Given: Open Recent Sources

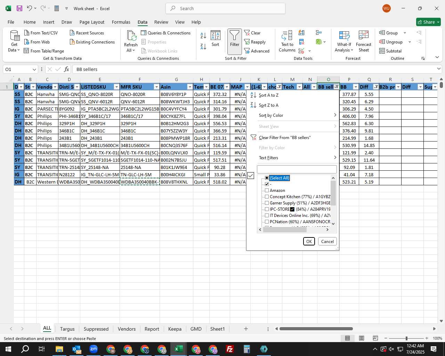Looking at the screenshot, I should pos(87,33).
